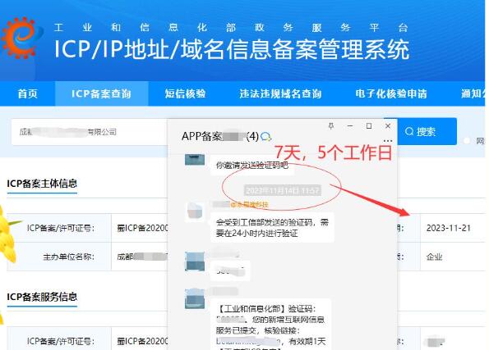489x350 pixels.
Task: Click the company name search field
Action: 90,132
